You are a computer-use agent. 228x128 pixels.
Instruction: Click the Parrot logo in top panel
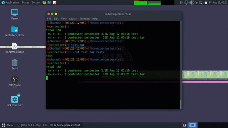coord(3,2)
